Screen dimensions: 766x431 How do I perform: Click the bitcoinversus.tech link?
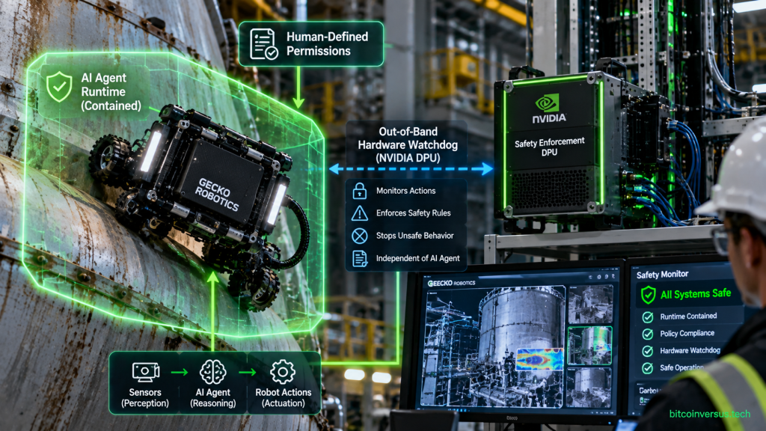(x=710, y=414)
